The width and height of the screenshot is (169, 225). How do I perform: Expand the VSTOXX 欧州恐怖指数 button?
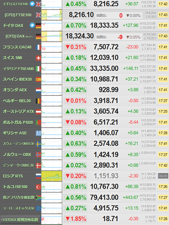20,220
